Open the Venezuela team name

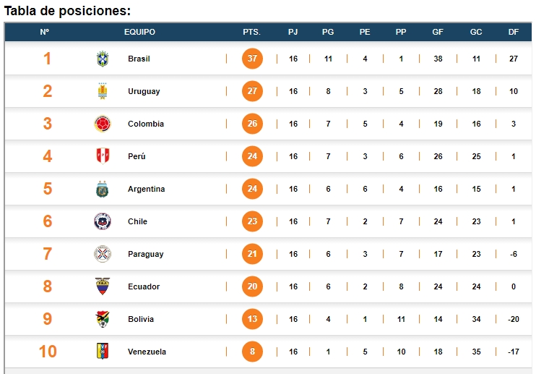147,352
